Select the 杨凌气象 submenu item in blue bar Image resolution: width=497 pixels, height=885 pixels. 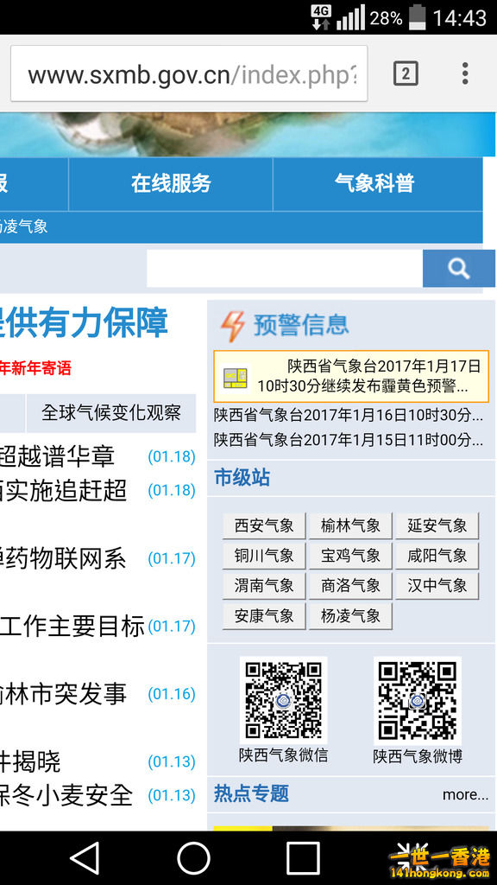(23, 227)
